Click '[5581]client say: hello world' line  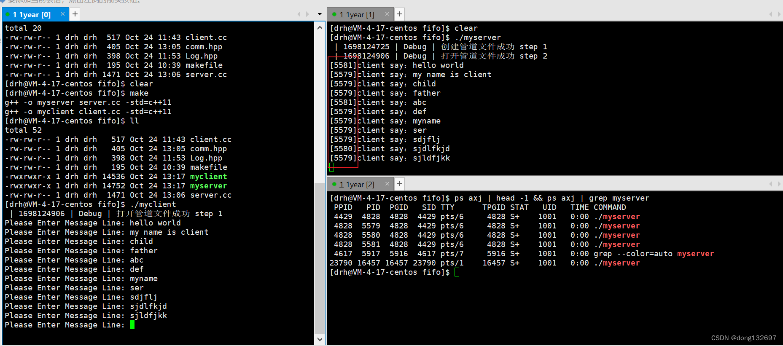[397, 65]
